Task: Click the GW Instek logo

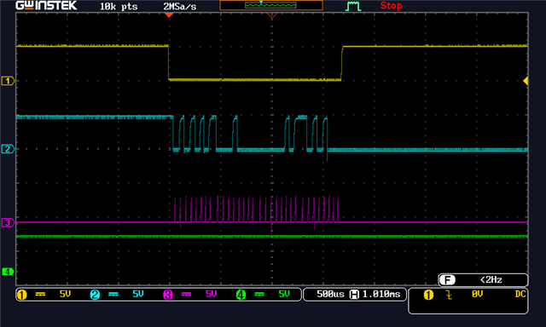Action: coord(46,6)
